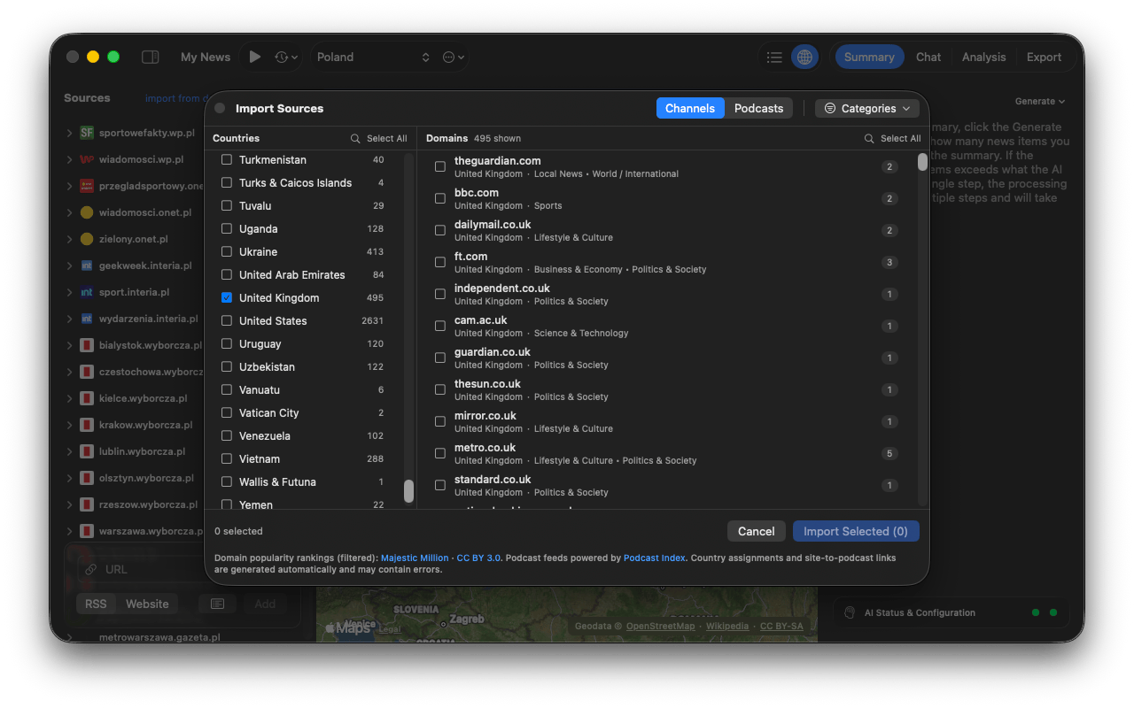The image size is (1134, 708).
Task: Open the Categories filter dropdown
Action: [x=867, y=108]
